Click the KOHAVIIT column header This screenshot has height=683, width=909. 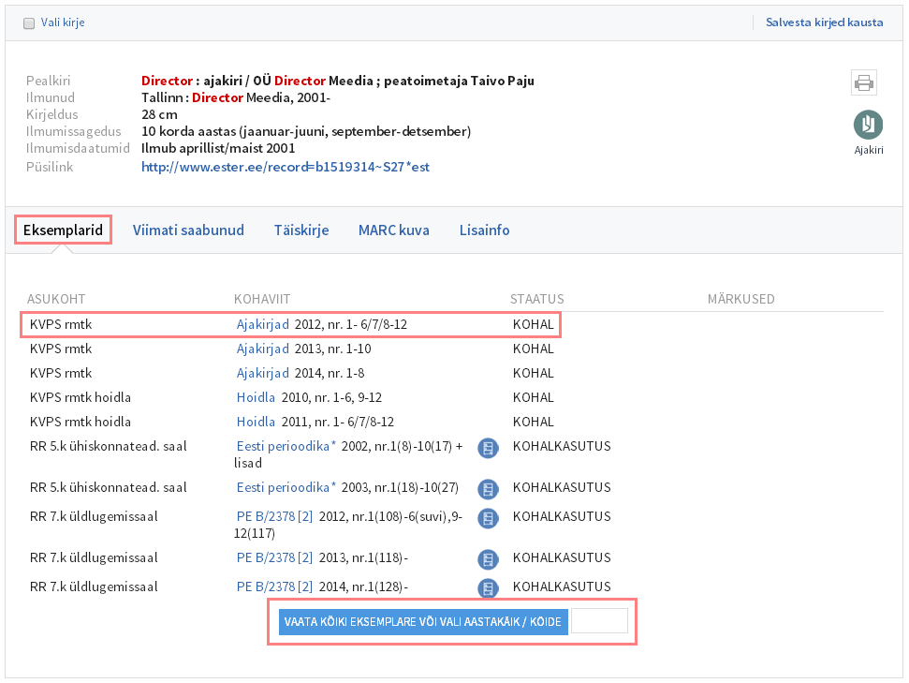tap(262, 299)
